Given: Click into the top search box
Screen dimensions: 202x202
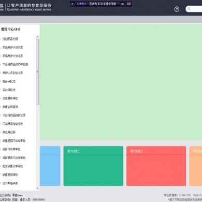Looking at the screenshot, I should click(x=194, y=9).
